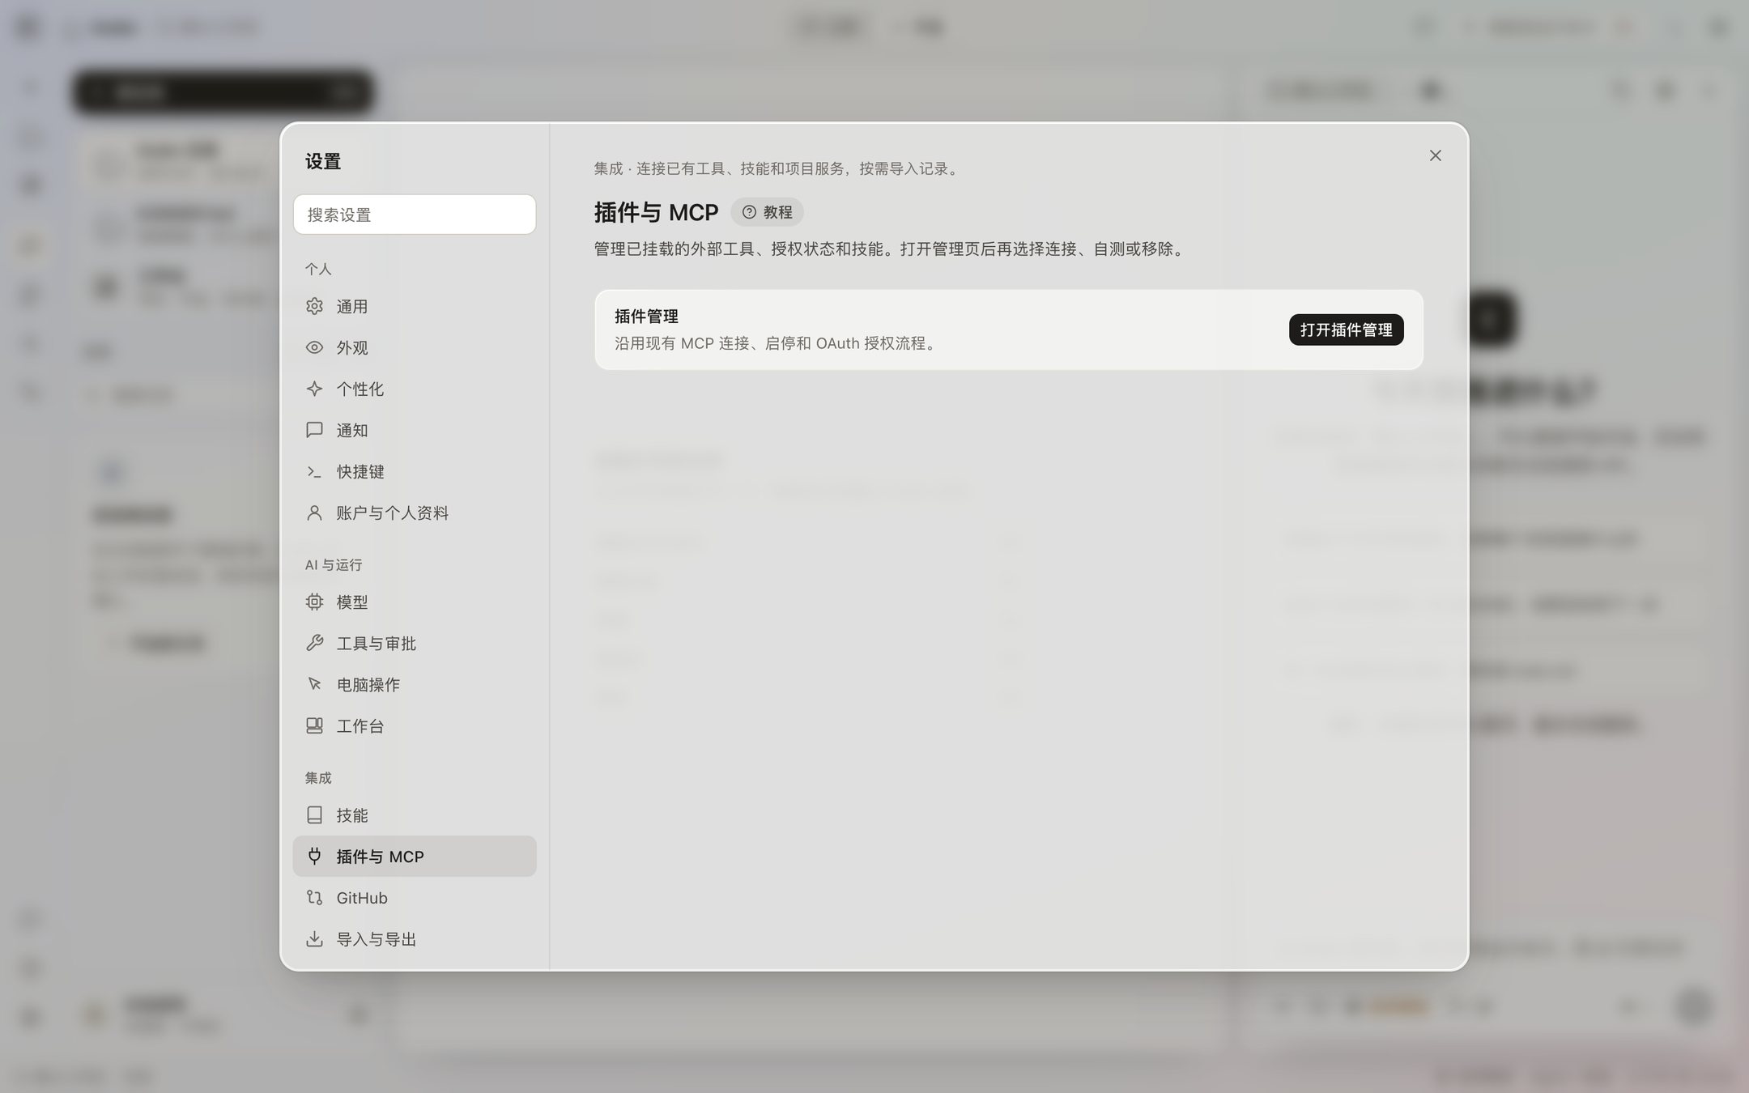Go to 通知 notification settings
This screenshot has width=1749, height=1093.
[x=414, y=430]
